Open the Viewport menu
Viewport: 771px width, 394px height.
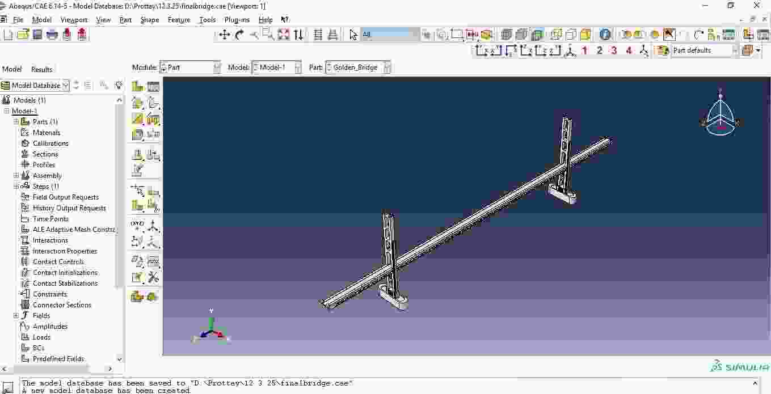pos(74,20)
